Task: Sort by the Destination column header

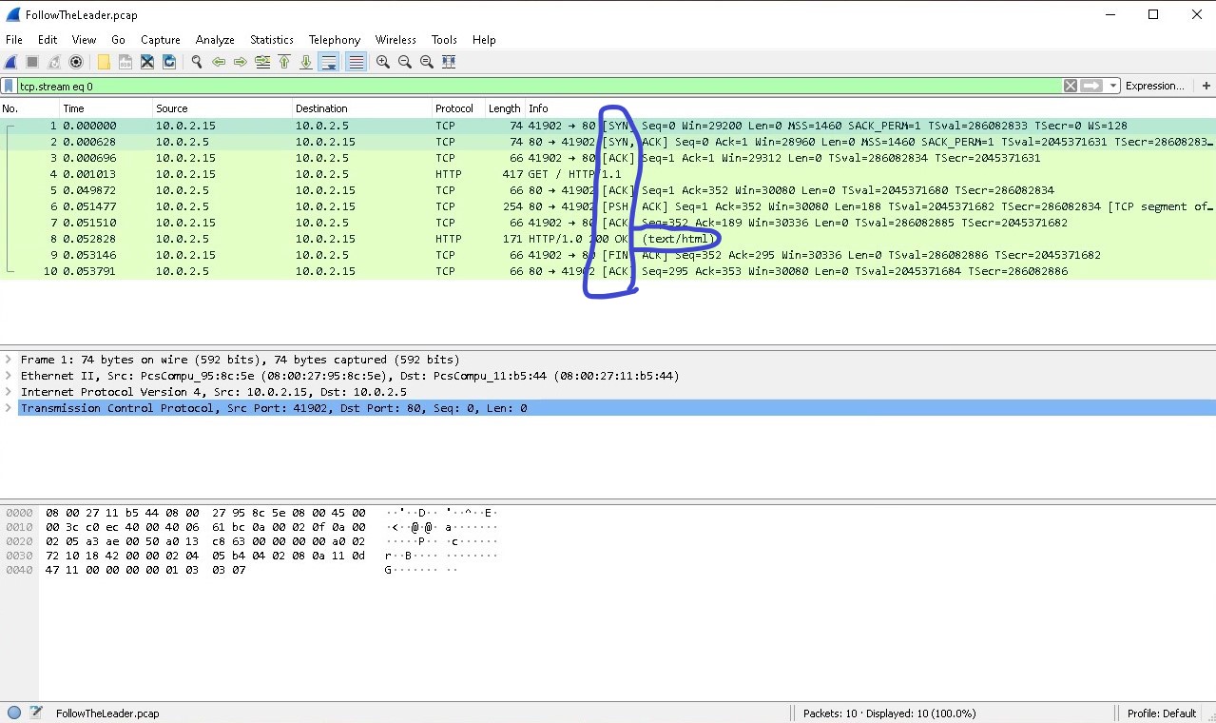Action: click(362, 108)
